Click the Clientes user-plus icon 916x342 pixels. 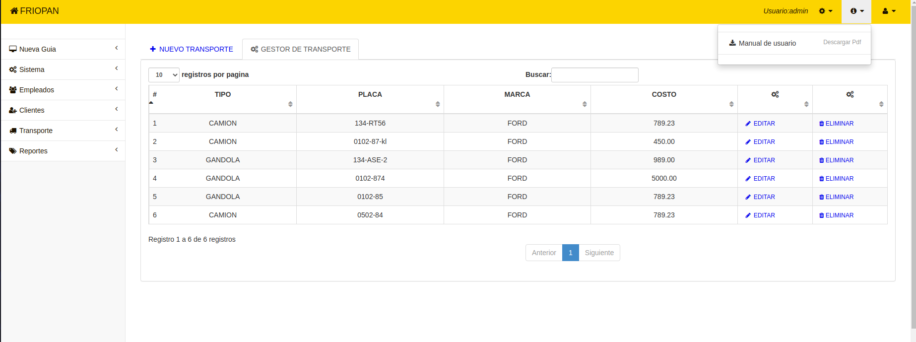(13, 110)
